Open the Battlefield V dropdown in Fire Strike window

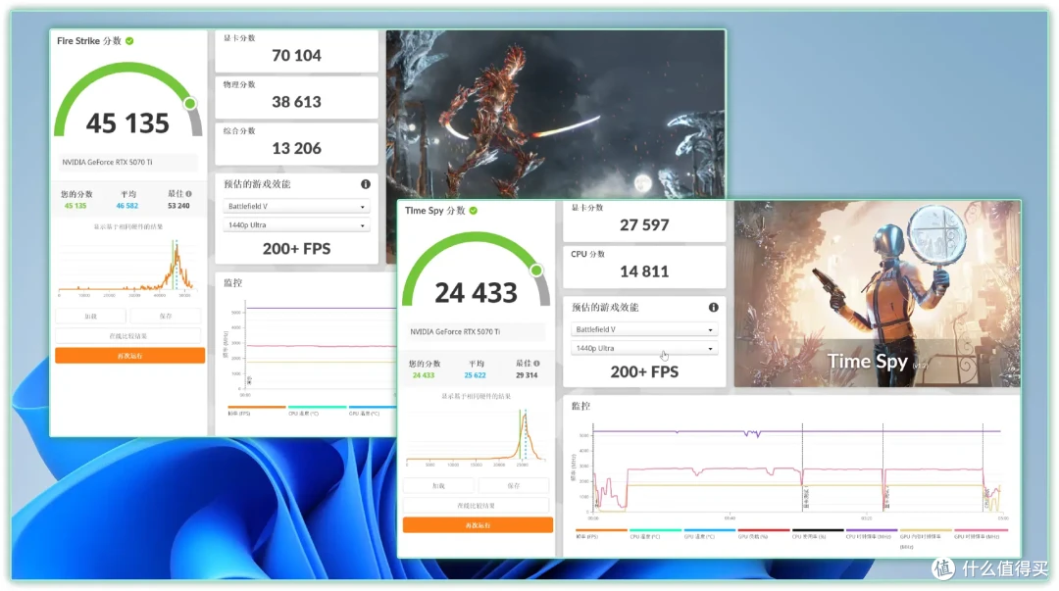point(296,206)
